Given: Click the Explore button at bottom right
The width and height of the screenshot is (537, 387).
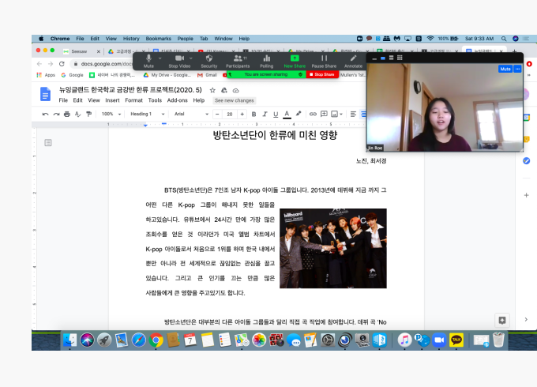Looking at the screenshot, I should (x=502, y=320).
